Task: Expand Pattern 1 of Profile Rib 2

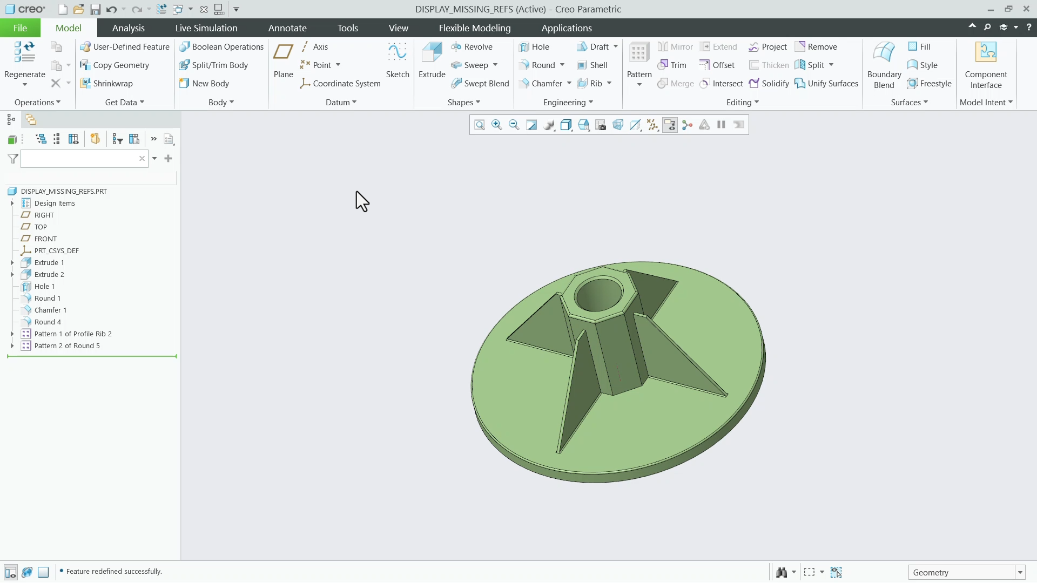Action: (x=12, y=334)
